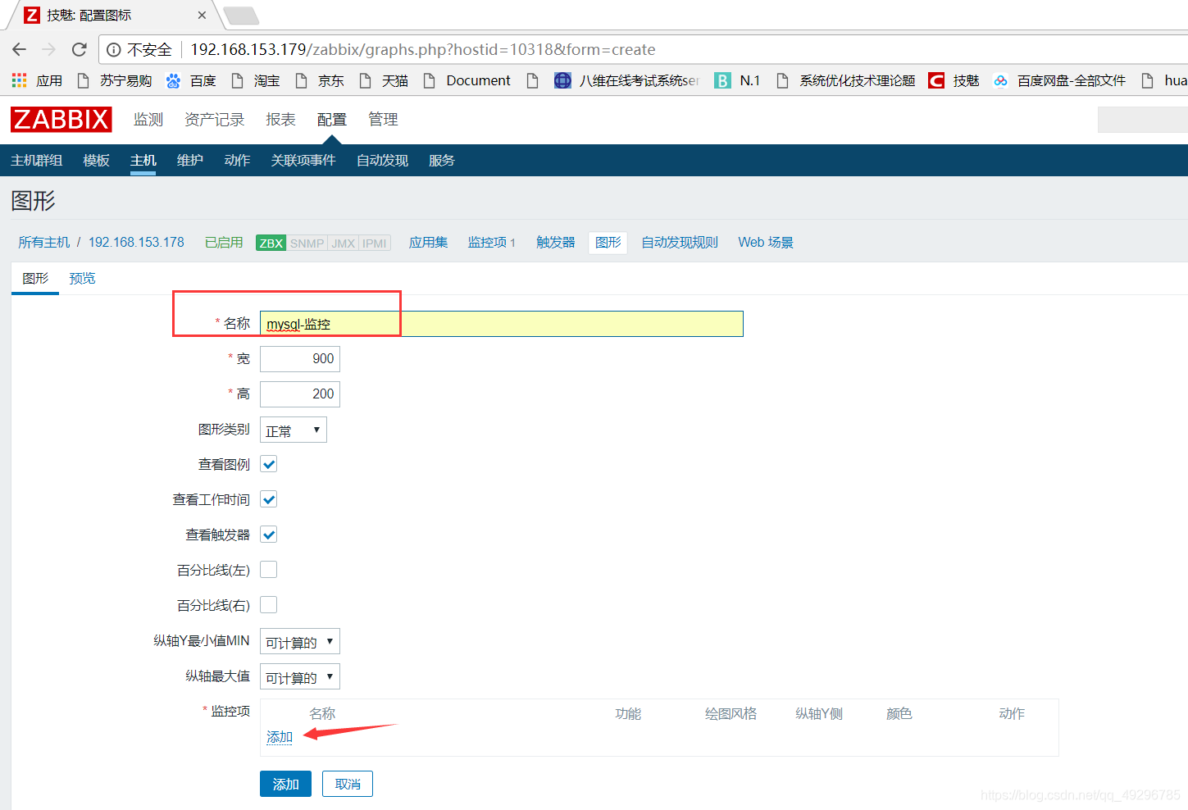
Task: Click the 取消 button
Action: [x=348, y=784]
